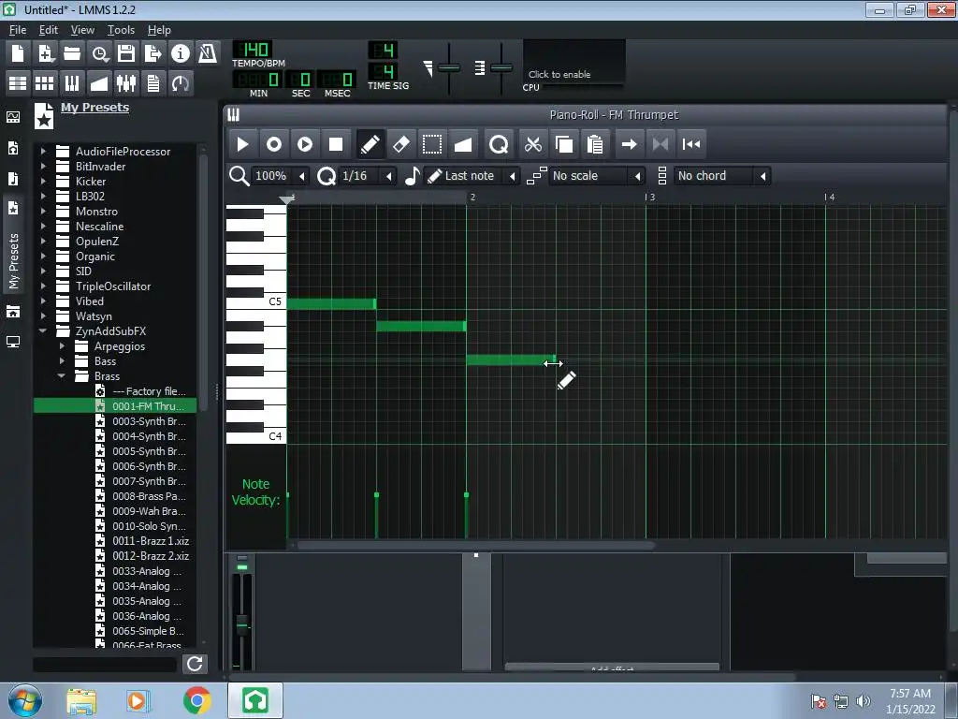Screen dimensions: 958x719
Task: Create a new project icon
Action: (x=18, y=53)
